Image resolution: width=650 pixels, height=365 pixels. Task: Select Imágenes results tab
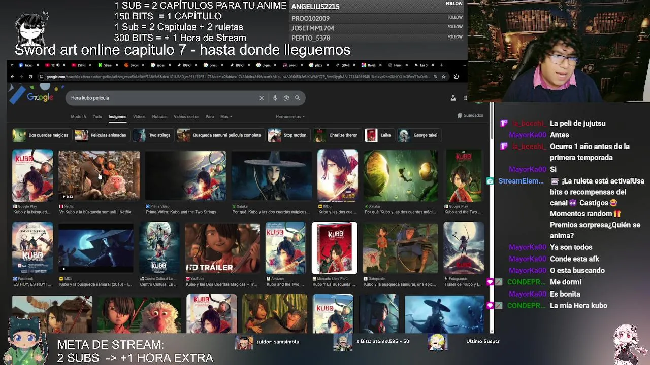(x=117, y=117)
